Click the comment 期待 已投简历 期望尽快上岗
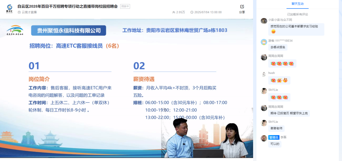 coord(289,113)
